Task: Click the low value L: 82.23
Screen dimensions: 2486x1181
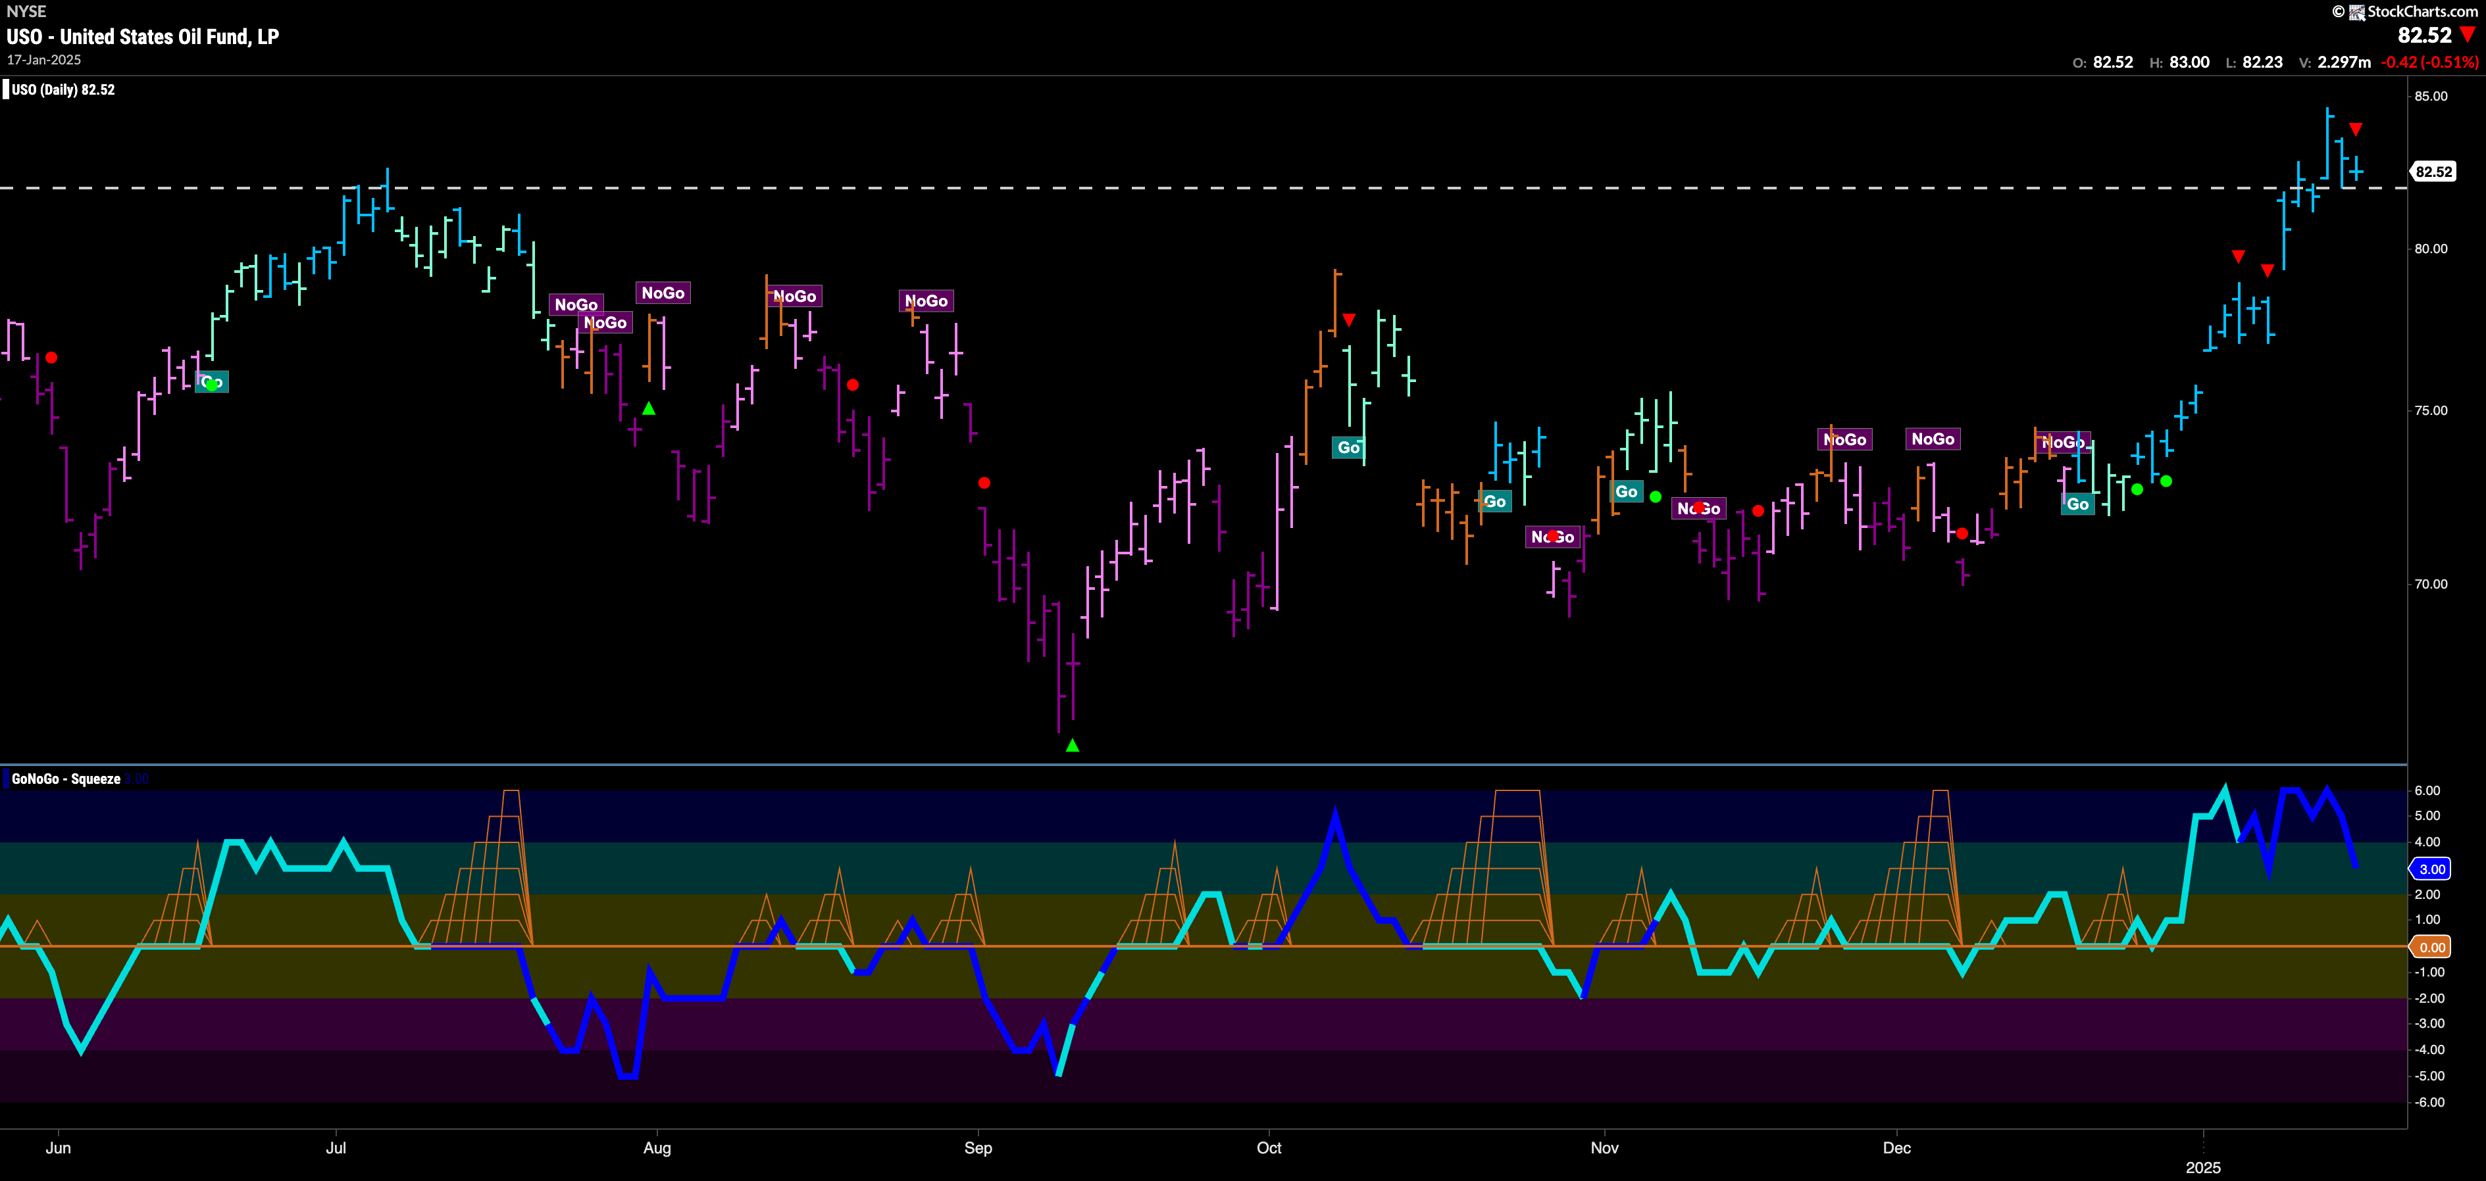Action: click(x=2254, y=62)
